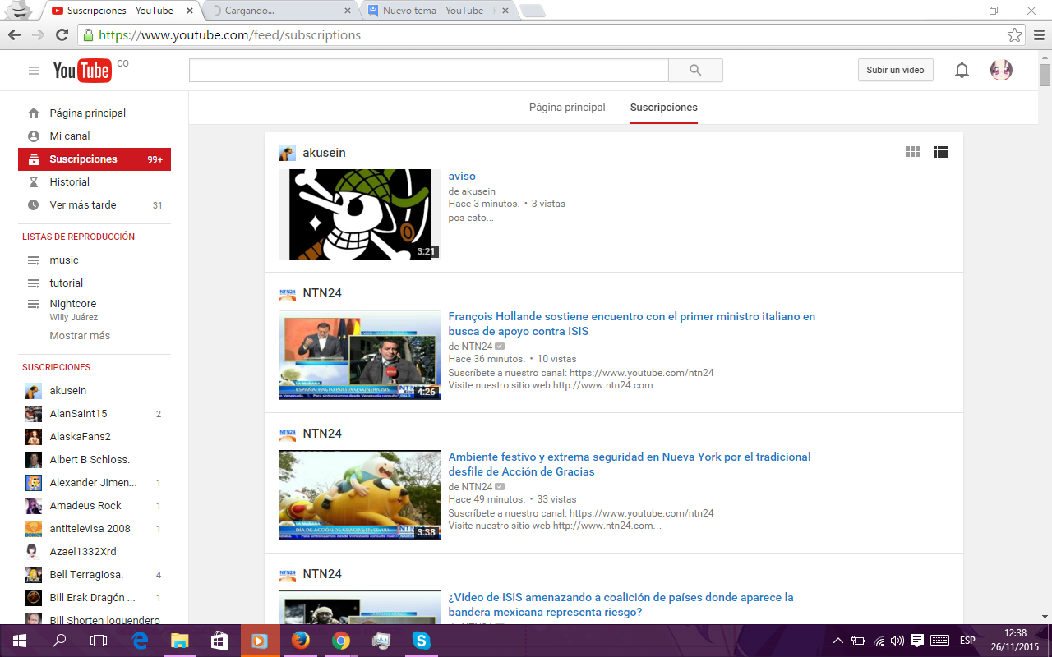The image size is (1052, 657).
Task: Open the Windows Store taskbar icon
Action: pyautogui.click(x=219, y=641)
